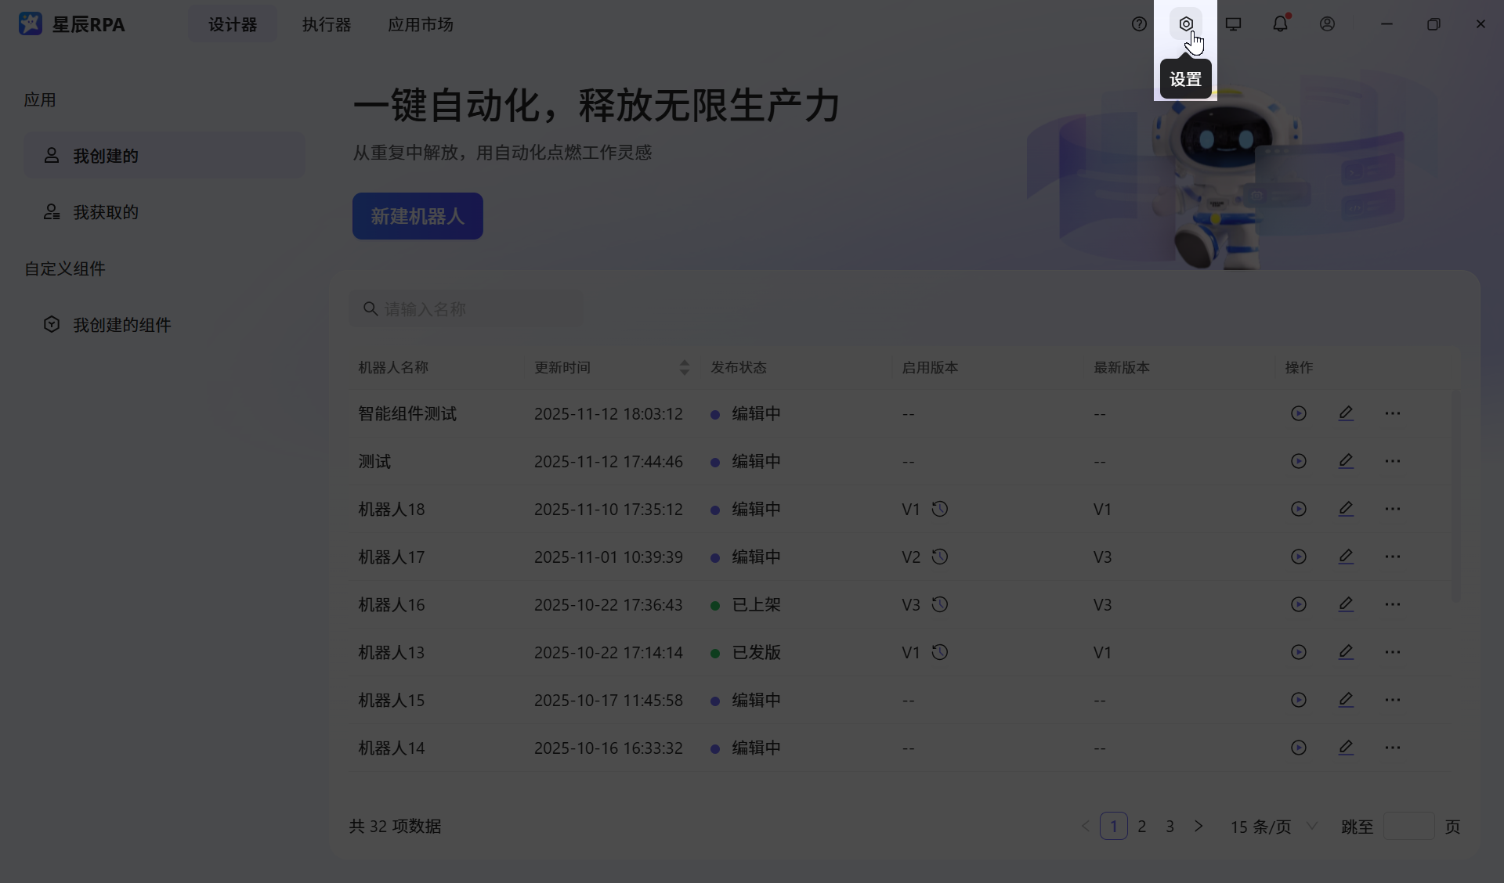Image resolution: width=1504 pixels, height=883 pixels.
Task: Open the settings gear icon
Action: coord(1186,24)
